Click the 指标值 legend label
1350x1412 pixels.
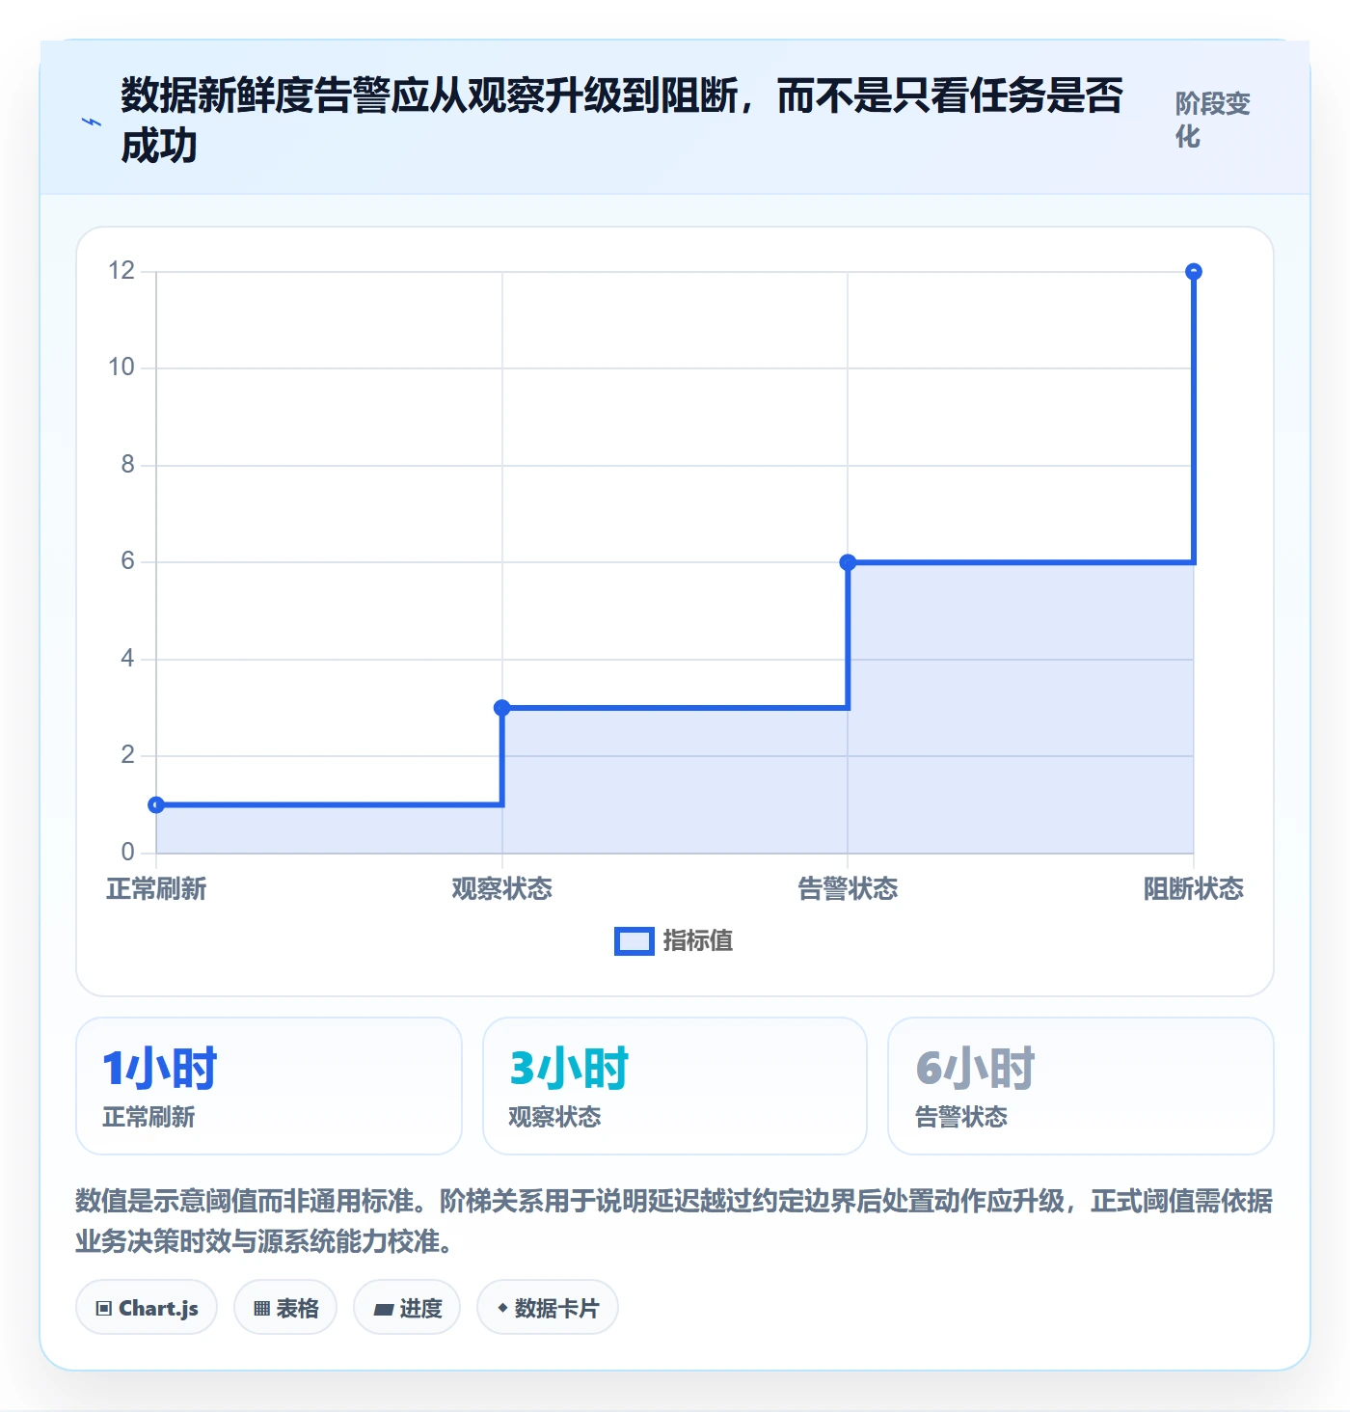pyautogui.click(x=698, y=940)
